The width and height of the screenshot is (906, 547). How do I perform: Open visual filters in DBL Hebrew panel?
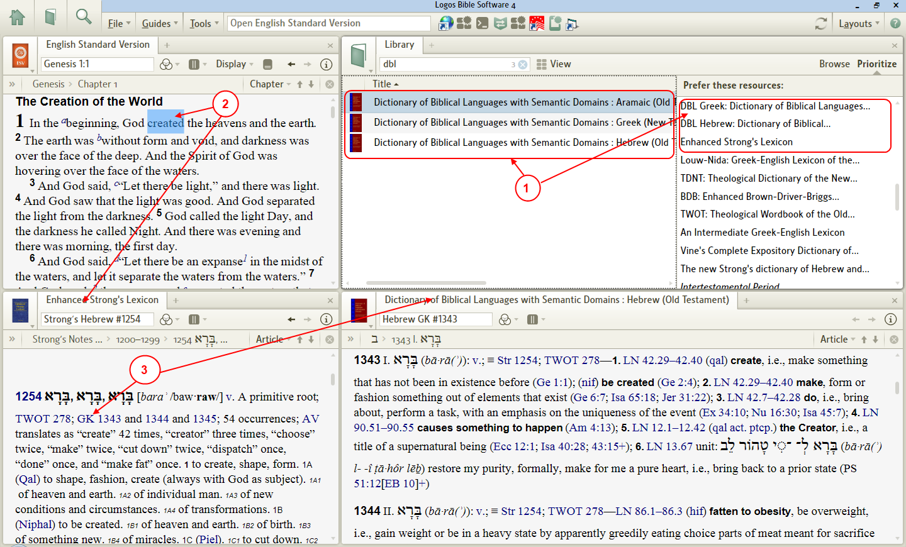[505, 319]
